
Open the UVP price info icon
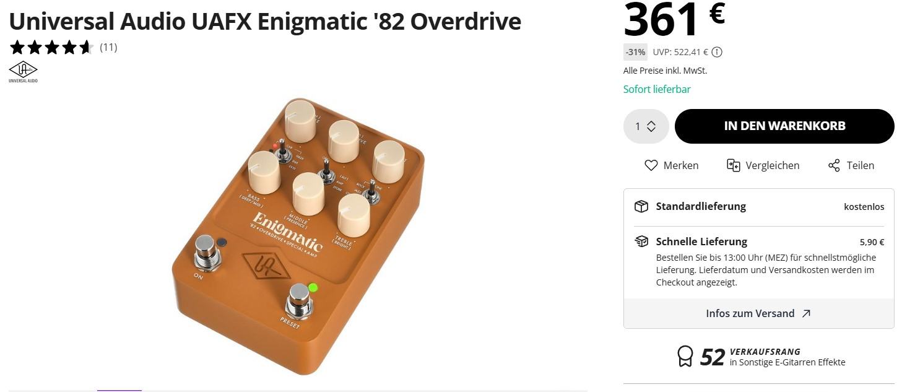click(x=717, y=52)
